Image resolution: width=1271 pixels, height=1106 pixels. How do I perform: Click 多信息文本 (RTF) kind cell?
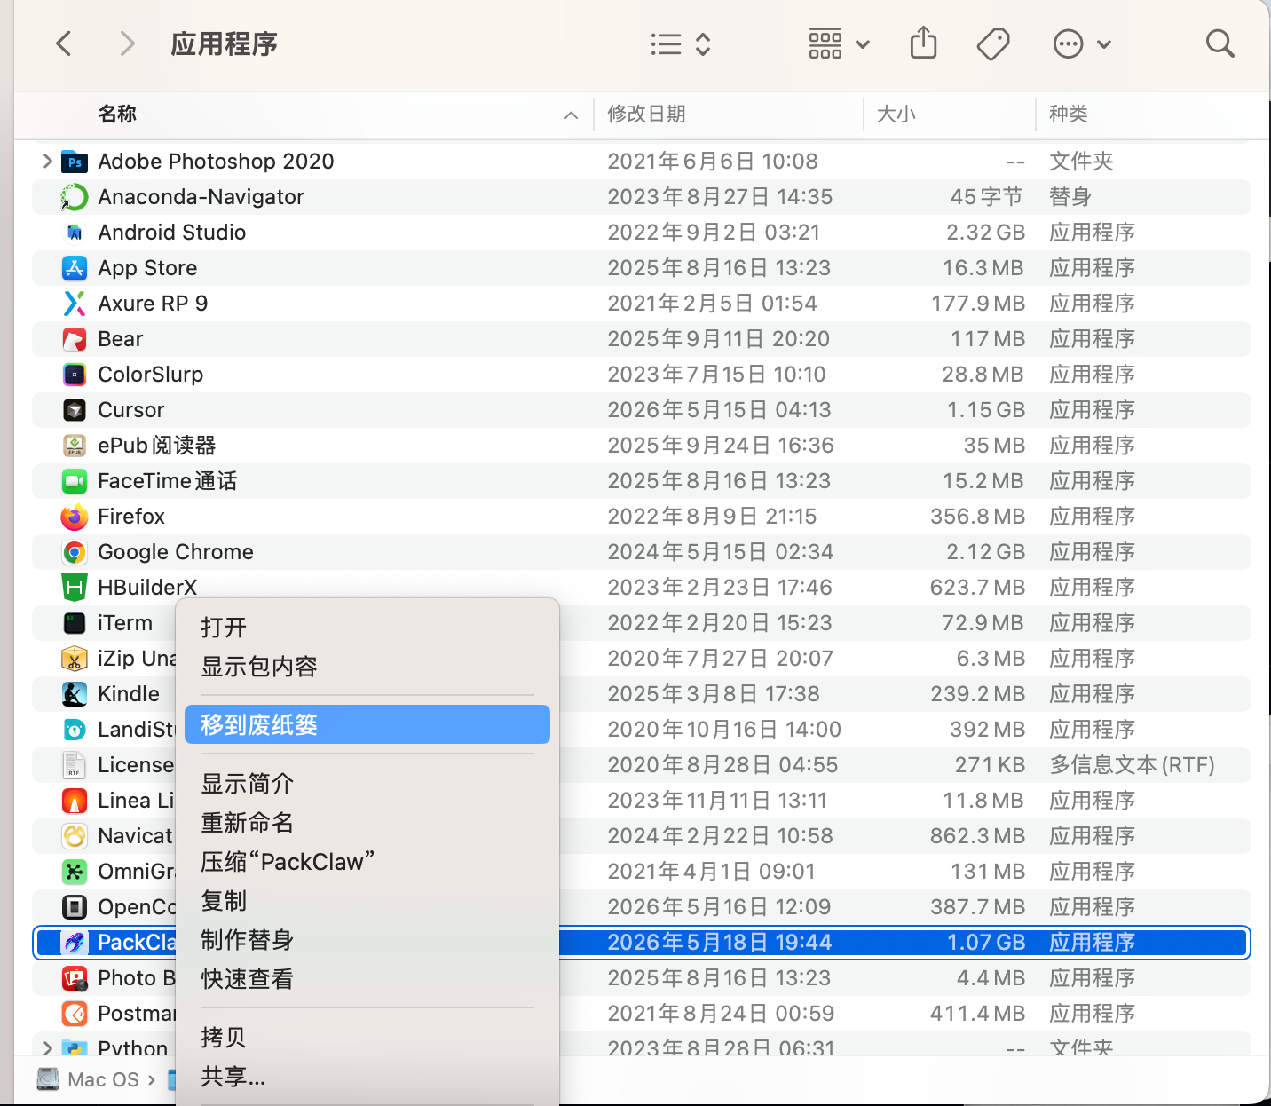pos(1133,765)
